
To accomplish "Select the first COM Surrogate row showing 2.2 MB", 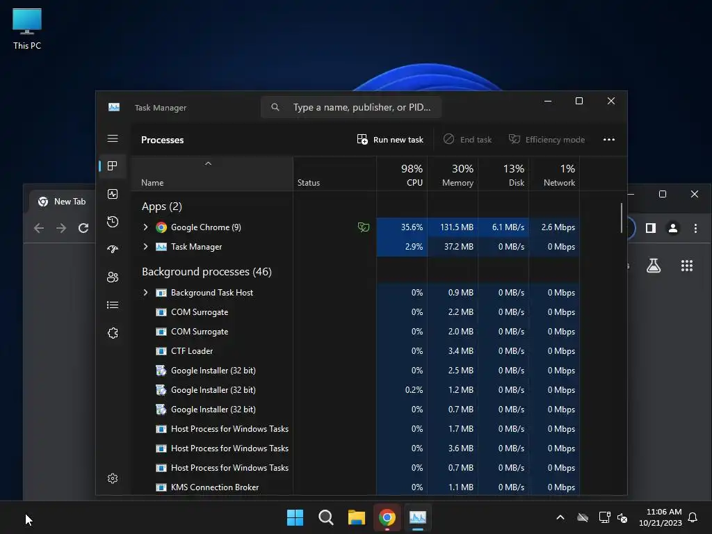I will 355,312.
